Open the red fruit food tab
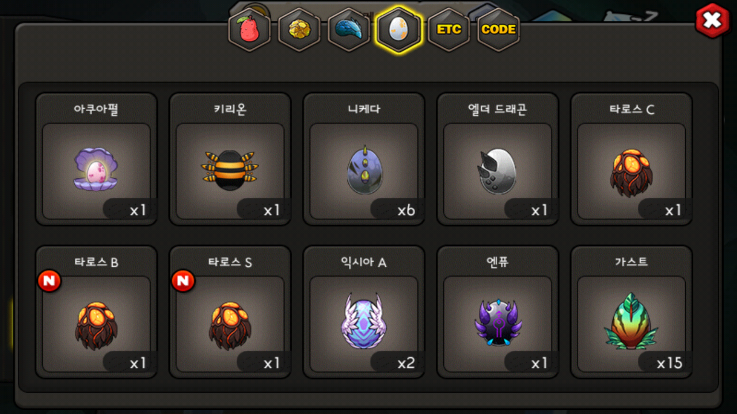 [249, 30]
